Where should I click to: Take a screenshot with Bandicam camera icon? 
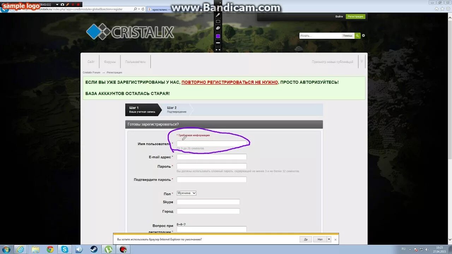coord(62,5)
